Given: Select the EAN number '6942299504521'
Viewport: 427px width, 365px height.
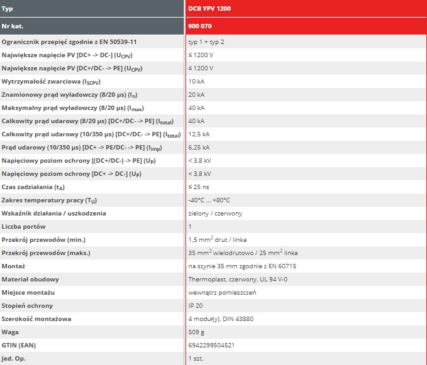Looking at the screenshot, I should click(211, 346).
